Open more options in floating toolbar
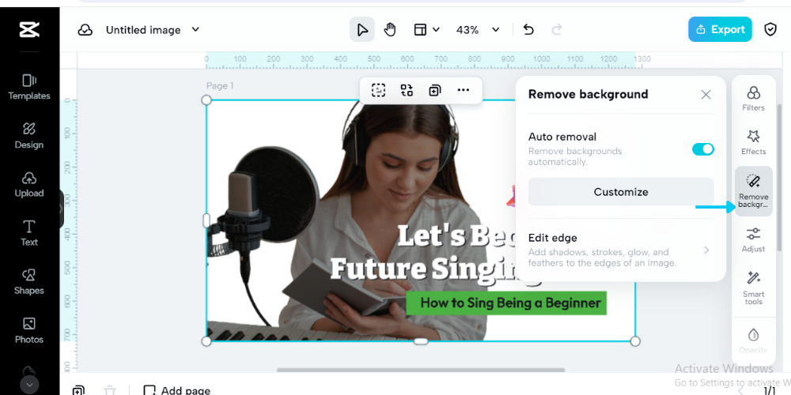This screenshot has height=395, width=791. tap(463, 90)
